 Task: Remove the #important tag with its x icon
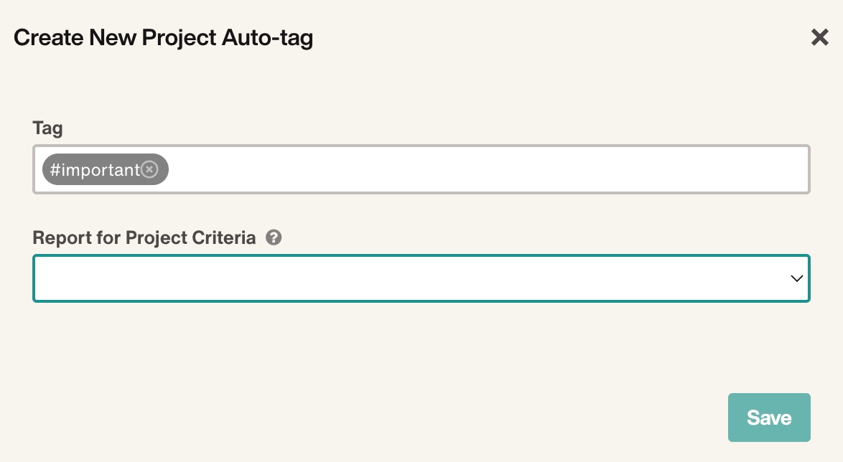149,169
